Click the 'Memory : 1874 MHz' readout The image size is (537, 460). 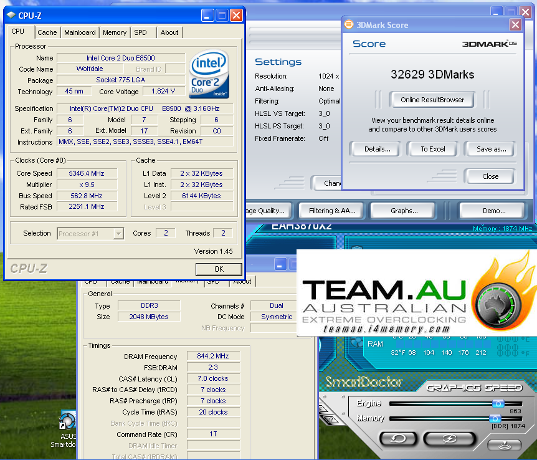(502, 229)
